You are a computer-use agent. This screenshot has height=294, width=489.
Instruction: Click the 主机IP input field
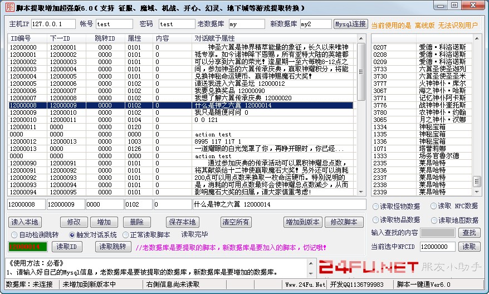53,24
